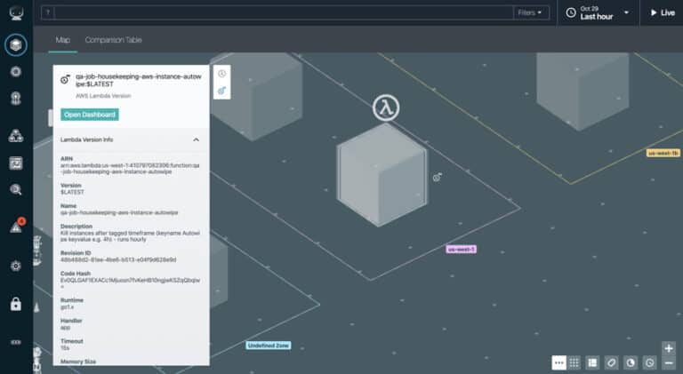Open the small gear-circle icon below the Infrastructure cube
The image size is (683, 374).
16,71
